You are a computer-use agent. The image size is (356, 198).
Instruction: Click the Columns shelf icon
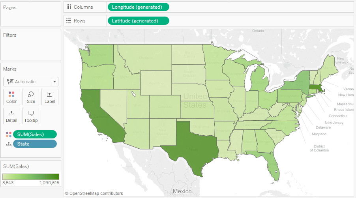pos(69,7)
